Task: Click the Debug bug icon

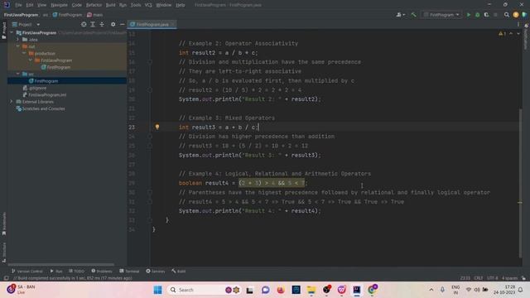Action: point(477,15)
